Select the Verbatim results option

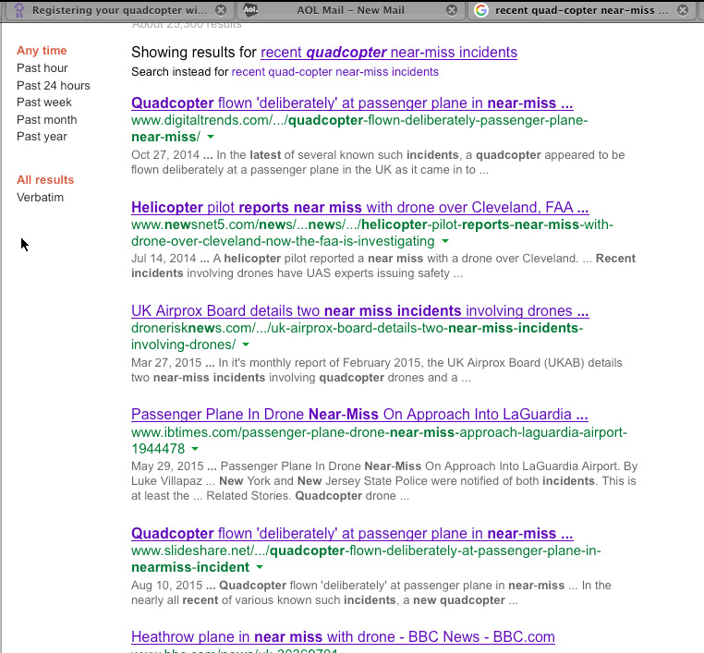[40, 197]
